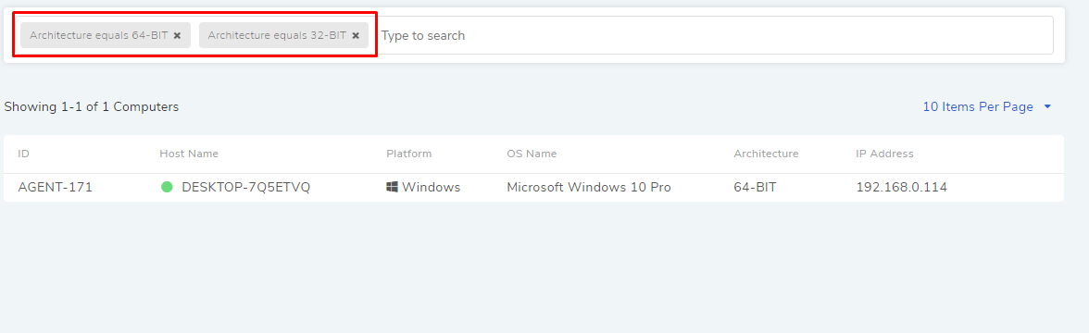This screenshot has height=333, width=1089.
Task: Sort by the Platform column header
Action: 409,154
